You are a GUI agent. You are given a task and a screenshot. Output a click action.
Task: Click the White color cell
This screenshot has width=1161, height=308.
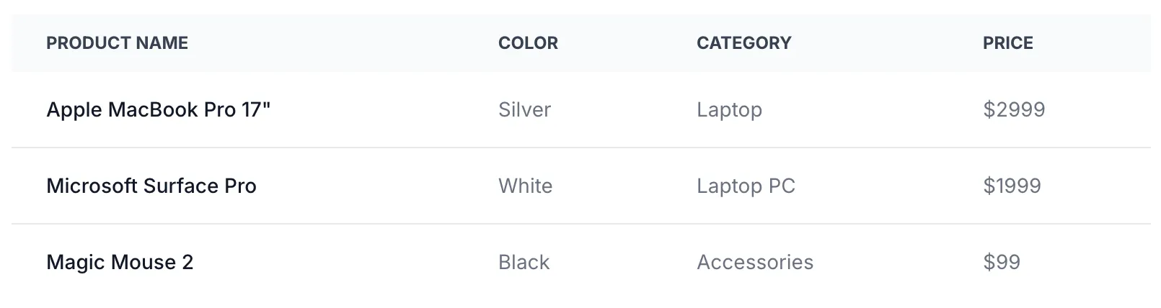(525, 186)
